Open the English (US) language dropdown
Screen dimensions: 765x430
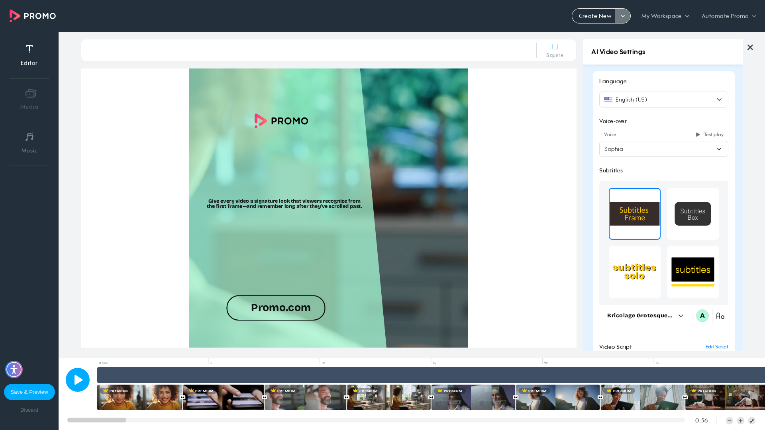(664, 100)
